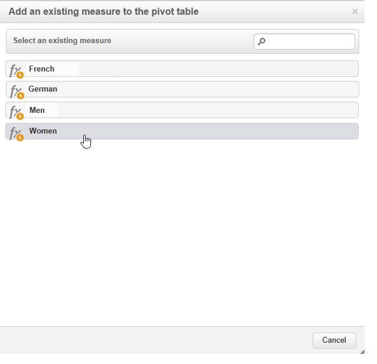Click the formula icon next to Men
This screenshot has height=364, width=377.
16,111
